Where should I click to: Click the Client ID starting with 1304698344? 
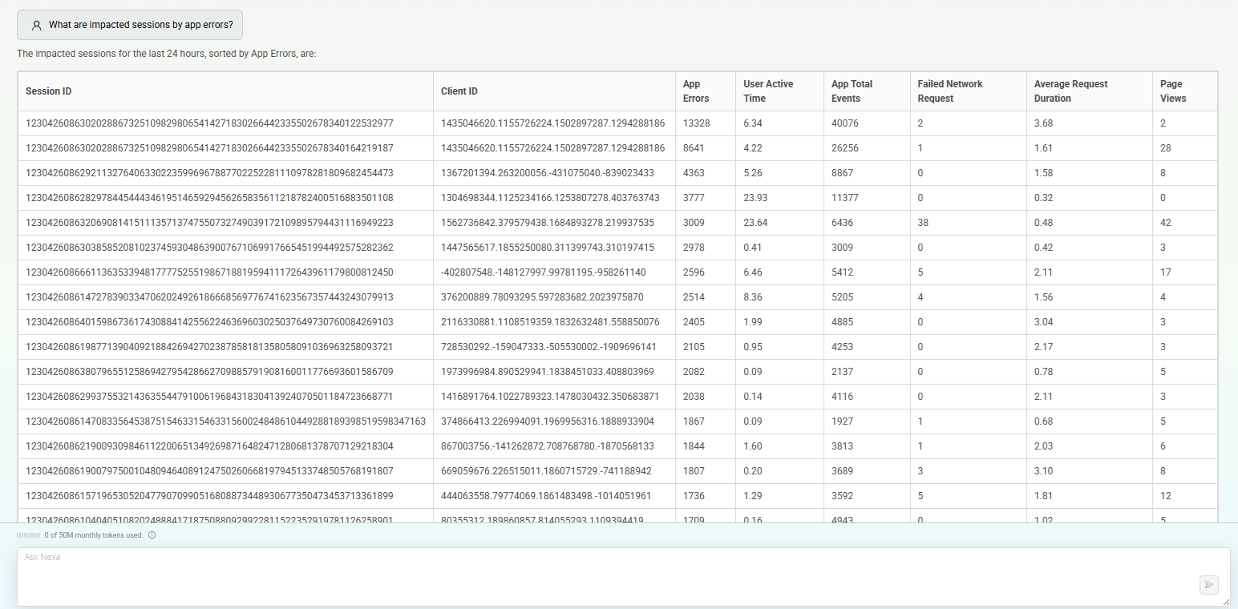pyautogui.click(x=550, y=198)
